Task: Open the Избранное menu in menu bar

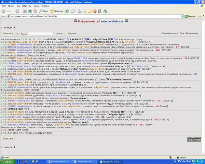Action: coord(27,6)
